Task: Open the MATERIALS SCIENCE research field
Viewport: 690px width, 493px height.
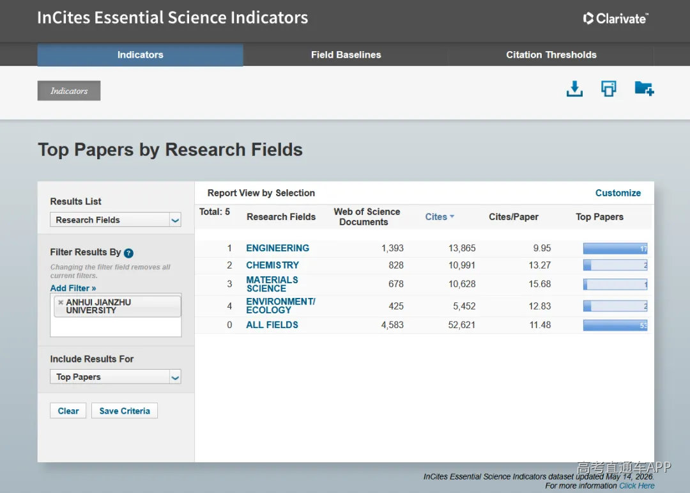Action: click(272, 284)
